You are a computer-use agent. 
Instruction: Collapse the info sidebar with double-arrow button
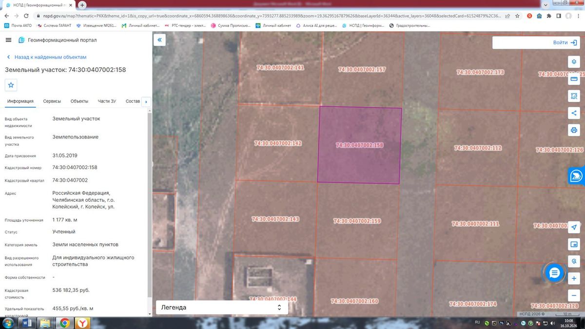click(x=159, y=40)
